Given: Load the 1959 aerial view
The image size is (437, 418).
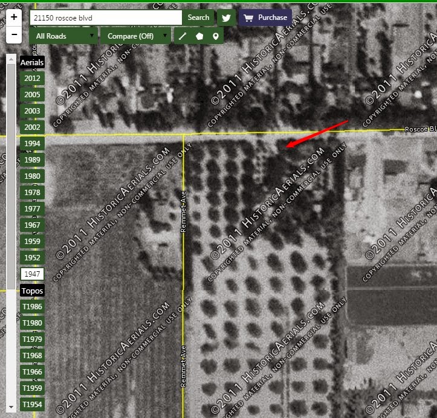Looking at the screenshot, I should click(x=32, y=241).
